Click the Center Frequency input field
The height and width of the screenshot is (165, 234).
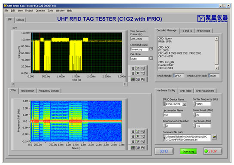(x=203, y=104)
